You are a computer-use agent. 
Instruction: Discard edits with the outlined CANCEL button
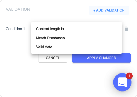click(x=53, y=58)
